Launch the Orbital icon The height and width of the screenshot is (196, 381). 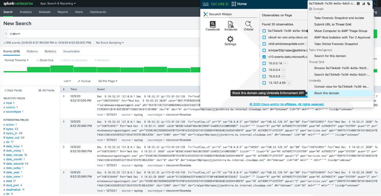[248, 24]
